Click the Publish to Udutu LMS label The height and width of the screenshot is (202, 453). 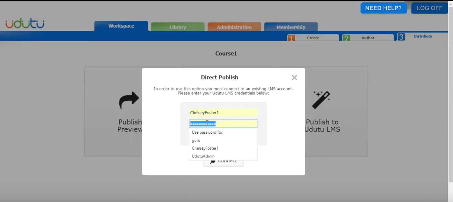(322, 126)
